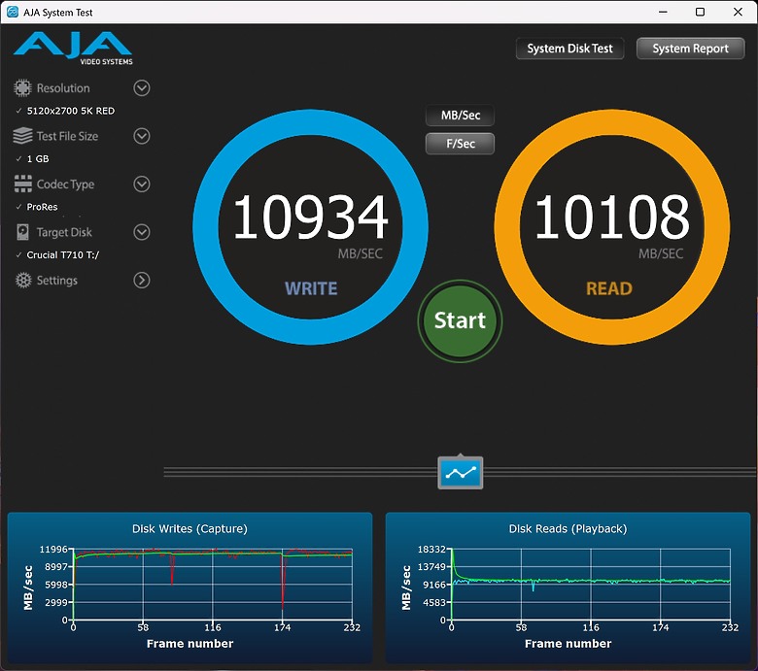This screenshot has width=758, height=671.
Task: Expand the Resolution dropdown arrow
Action: click(x=142, y=88)
